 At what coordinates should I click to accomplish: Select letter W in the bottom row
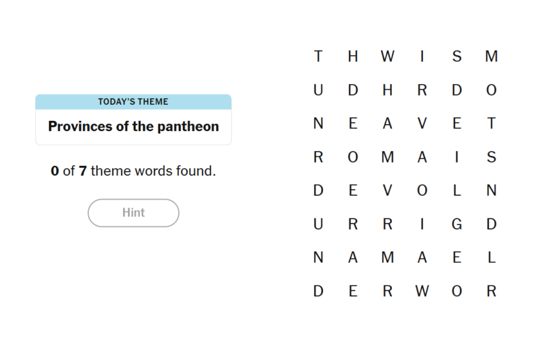coord(422,292)
